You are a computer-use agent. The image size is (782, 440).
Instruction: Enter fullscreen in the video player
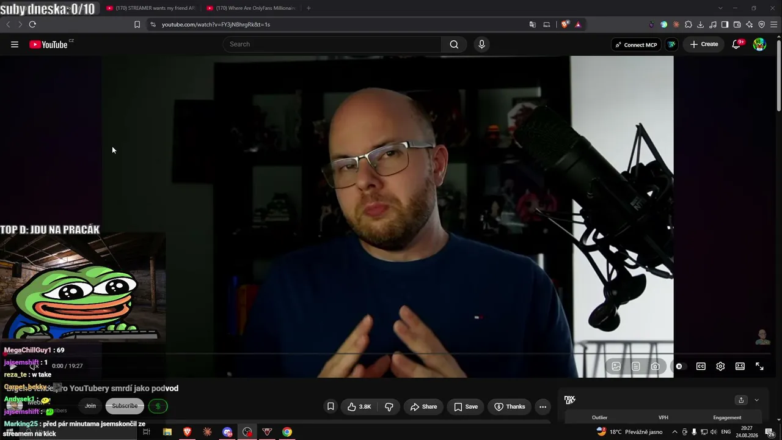759,366
